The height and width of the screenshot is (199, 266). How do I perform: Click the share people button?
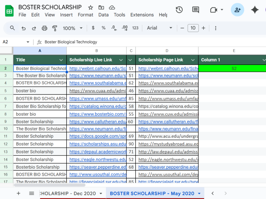(237, 10)
